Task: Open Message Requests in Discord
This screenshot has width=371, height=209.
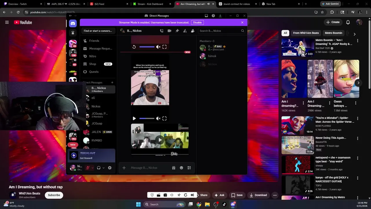Action: click(98, 48)
